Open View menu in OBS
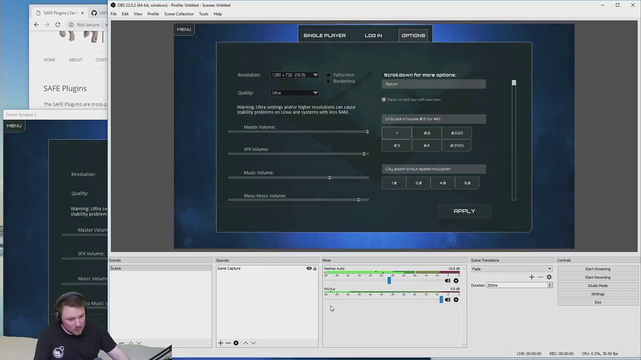 click(138, 14)
